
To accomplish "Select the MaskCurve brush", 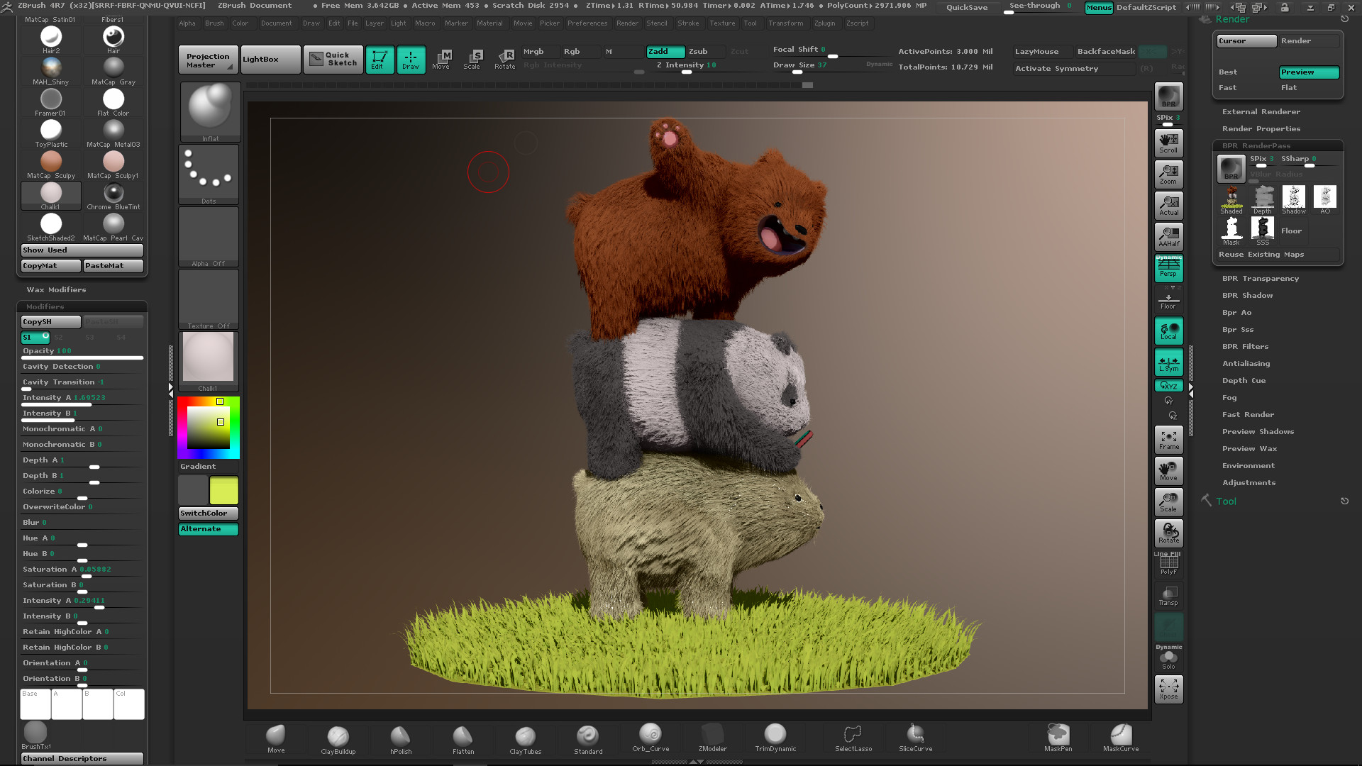I will coord(1121,738).
